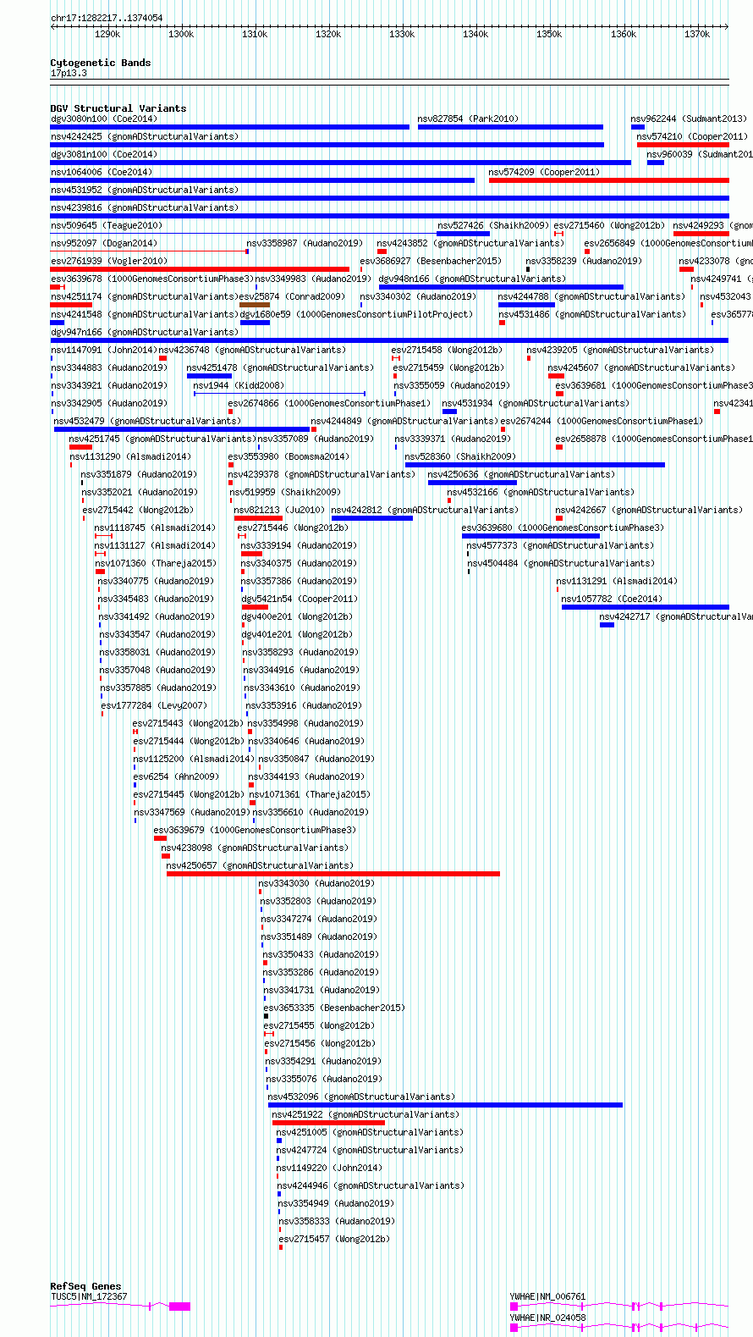This screenshot has height=1337, width=753.
Task: Select nsv4531952 gnomAD variant label
Action: tap(145, 190)
